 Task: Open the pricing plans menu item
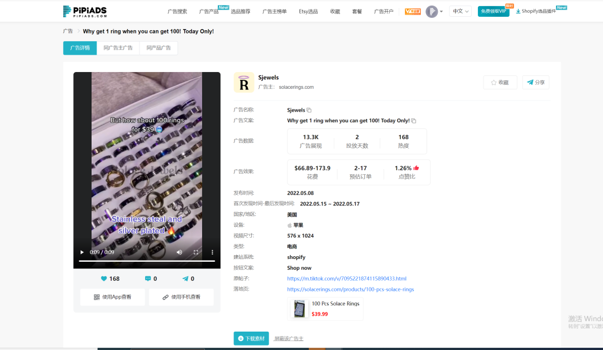click(x=357, y=12)
